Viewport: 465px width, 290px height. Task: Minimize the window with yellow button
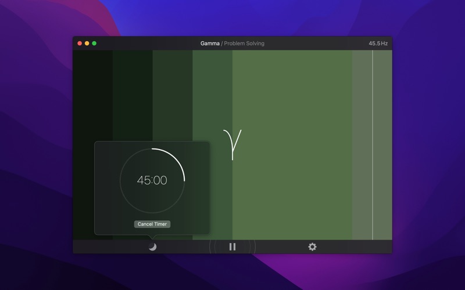(x=87, y=43)
